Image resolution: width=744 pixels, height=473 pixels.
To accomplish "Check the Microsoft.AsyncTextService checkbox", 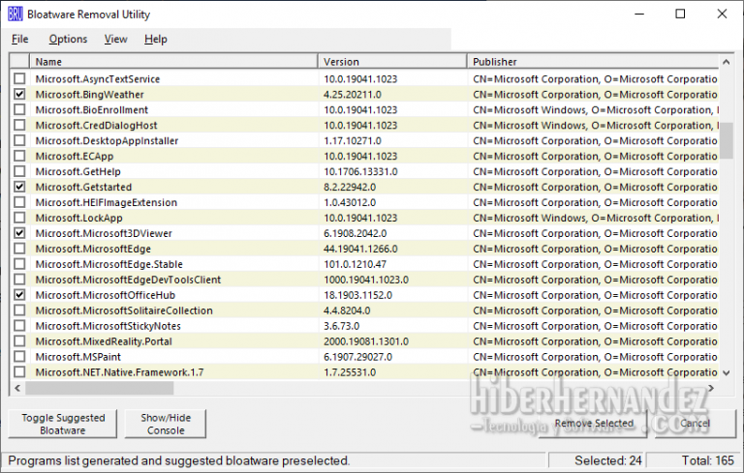I will coord(19,79).
